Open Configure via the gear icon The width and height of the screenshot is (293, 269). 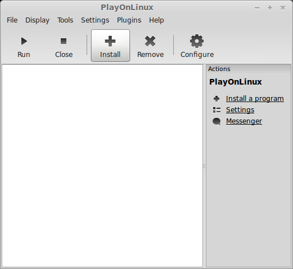[197, 41]
